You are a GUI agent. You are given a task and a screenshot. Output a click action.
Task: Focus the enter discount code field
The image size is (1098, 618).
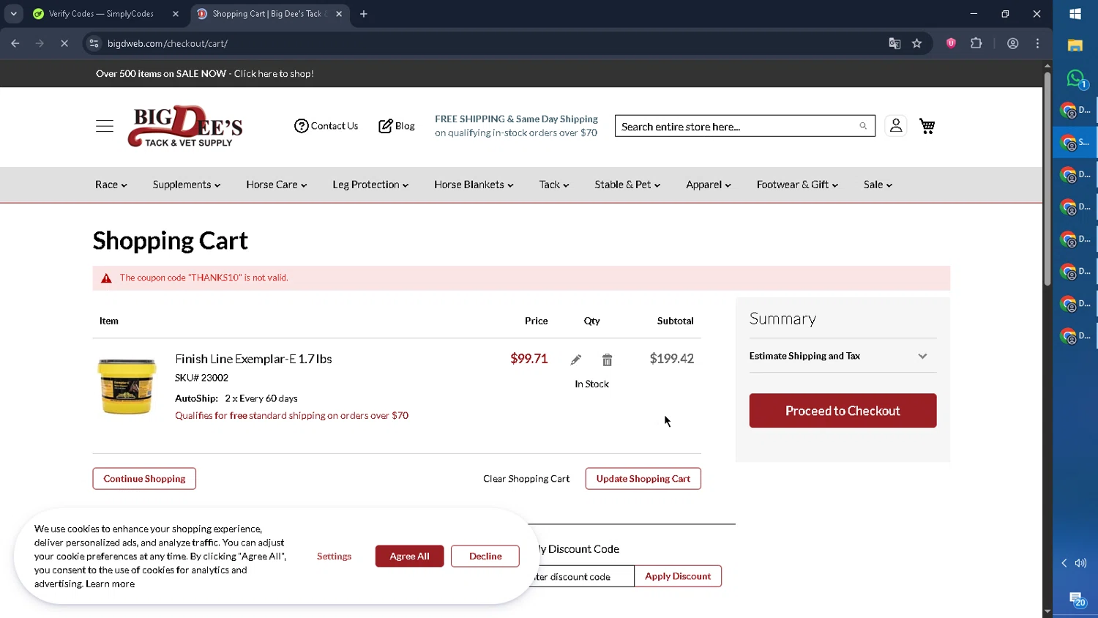point(582,576)
